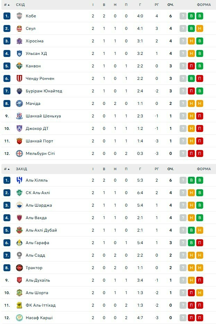Sort East table by points column ОЧ.

pyautogui.click(x=171, y=5)
